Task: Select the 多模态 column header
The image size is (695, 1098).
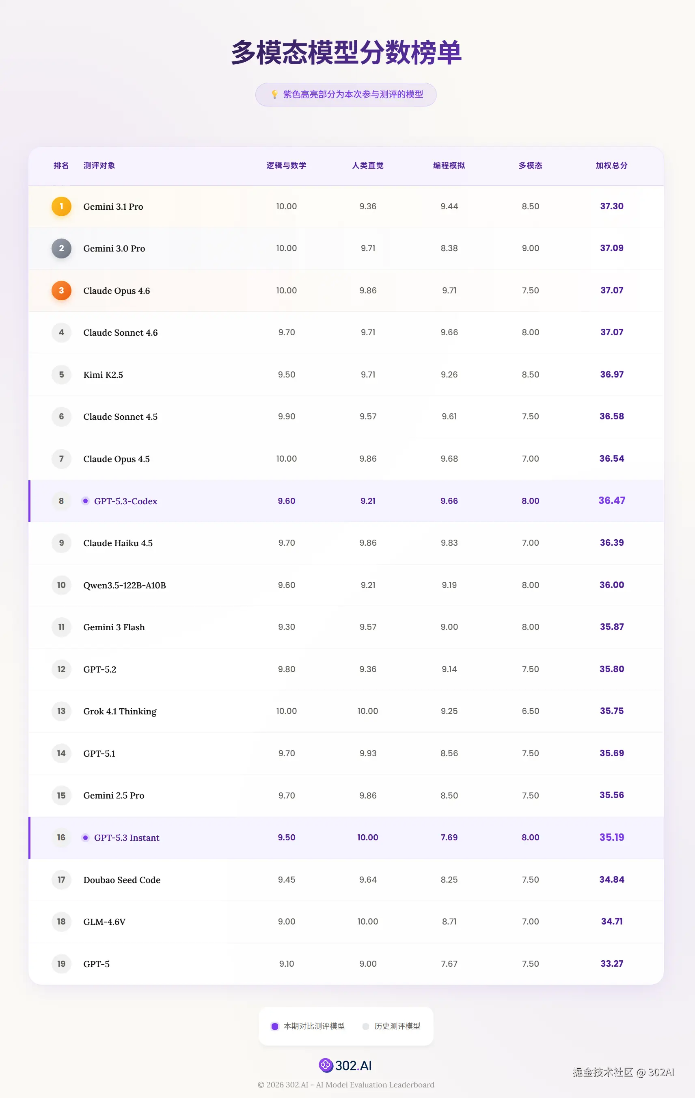Action: point(530,165)
